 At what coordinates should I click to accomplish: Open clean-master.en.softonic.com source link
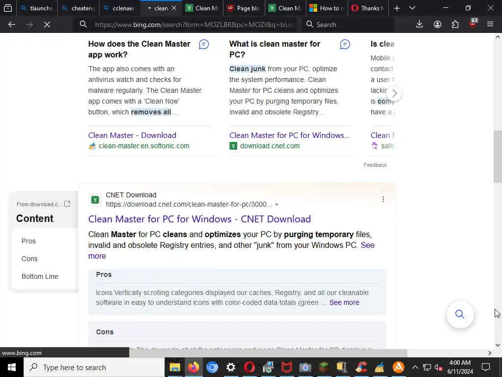144,146
